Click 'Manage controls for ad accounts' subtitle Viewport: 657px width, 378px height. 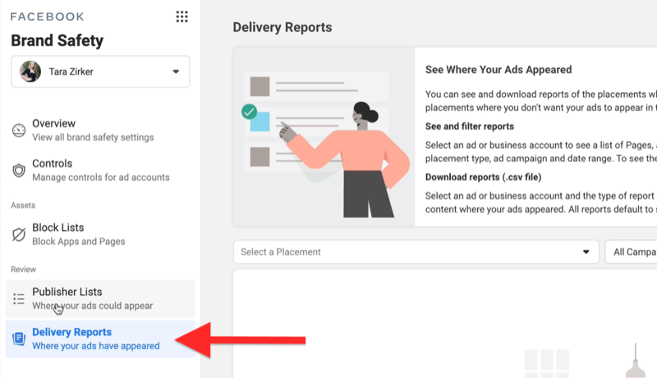[x=101, y=177]
